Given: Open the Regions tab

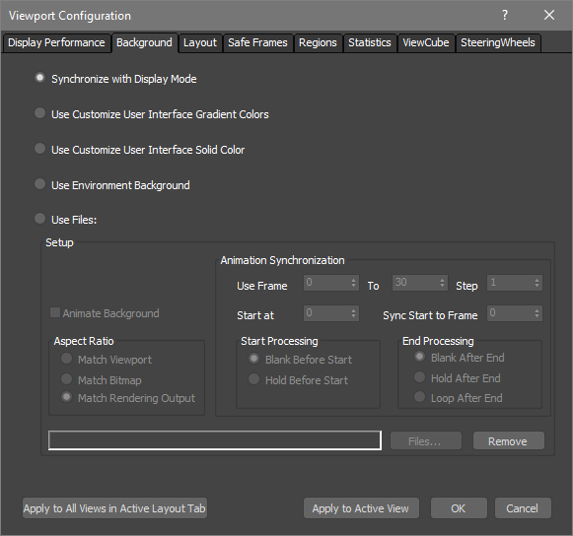Looking at the screenshot, I should point(318,42).
